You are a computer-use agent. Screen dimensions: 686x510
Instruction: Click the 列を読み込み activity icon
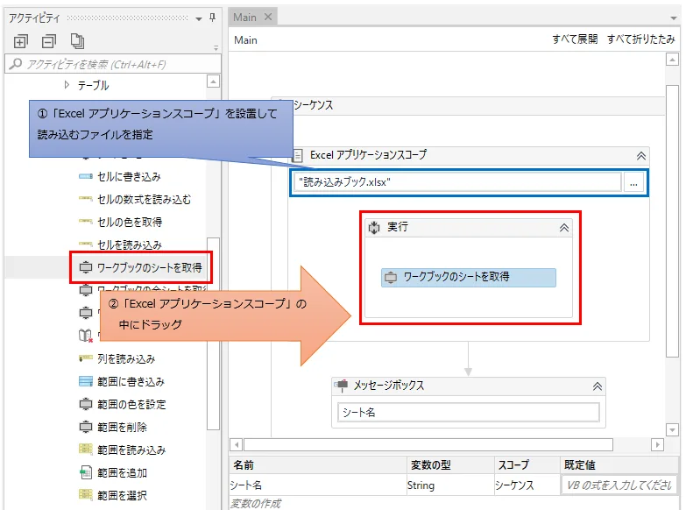point(85,358)
